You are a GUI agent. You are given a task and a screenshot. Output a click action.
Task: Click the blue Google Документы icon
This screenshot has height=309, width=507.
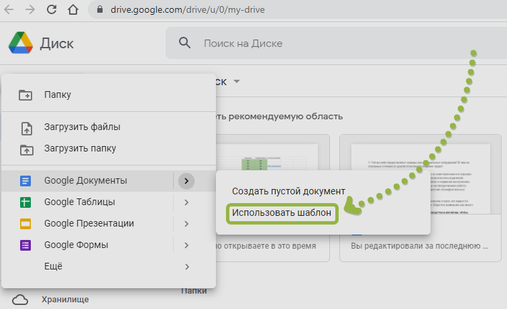tap(26, 180)
